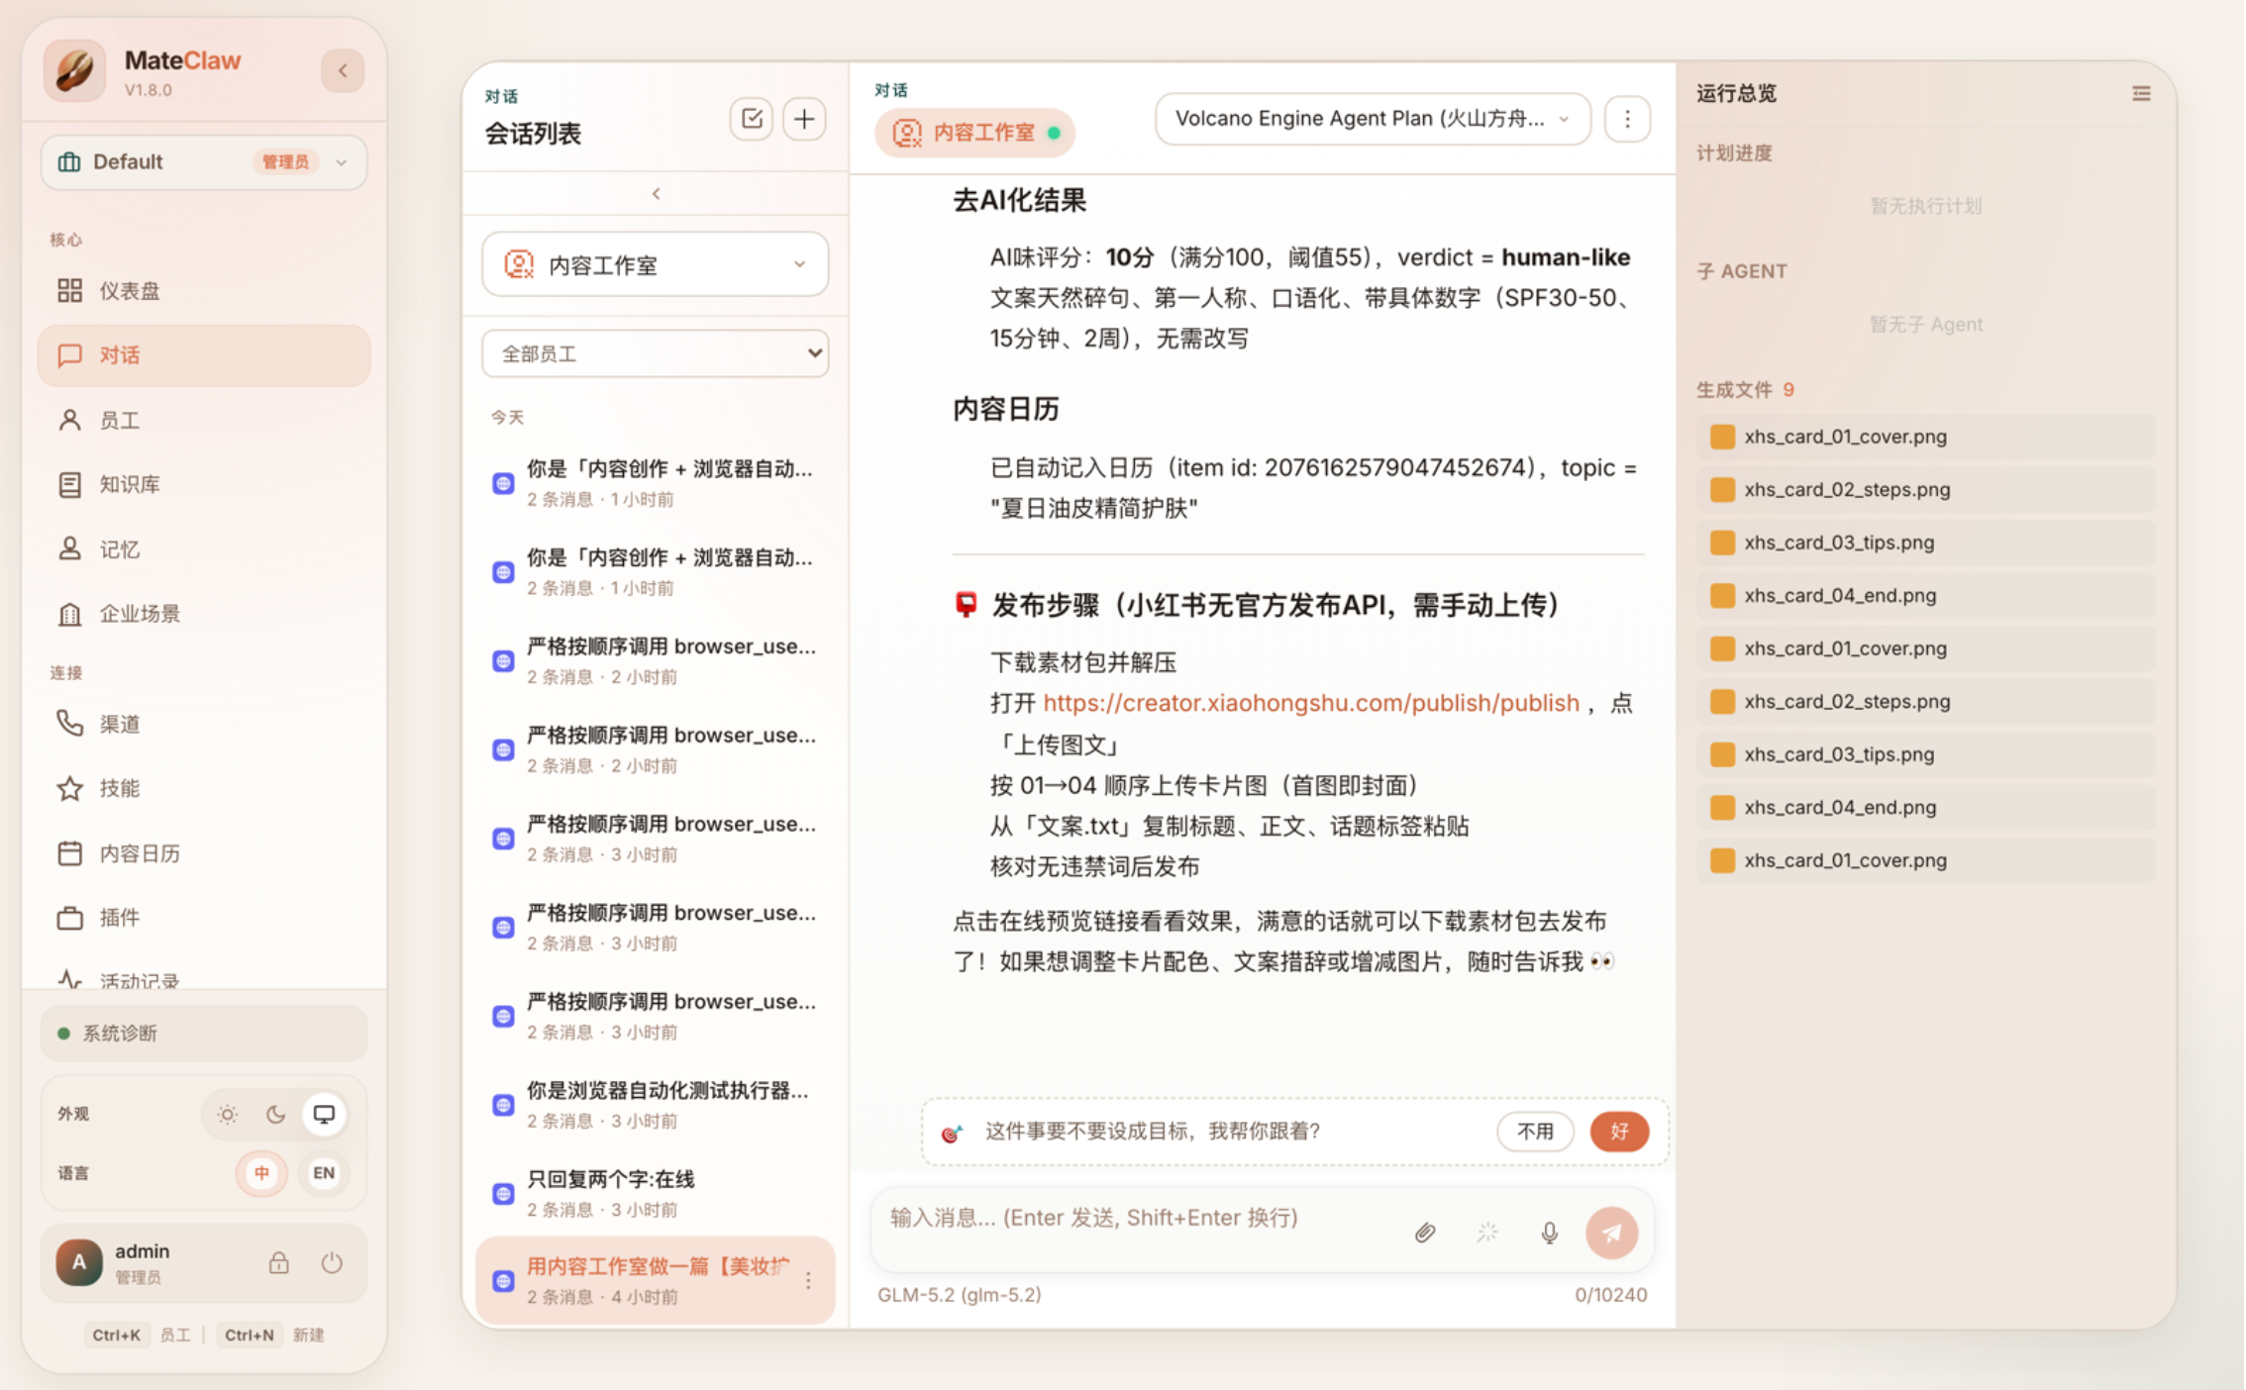Select 对话 in the sidebar
2246x1390 pixels.
coord(204,354)
